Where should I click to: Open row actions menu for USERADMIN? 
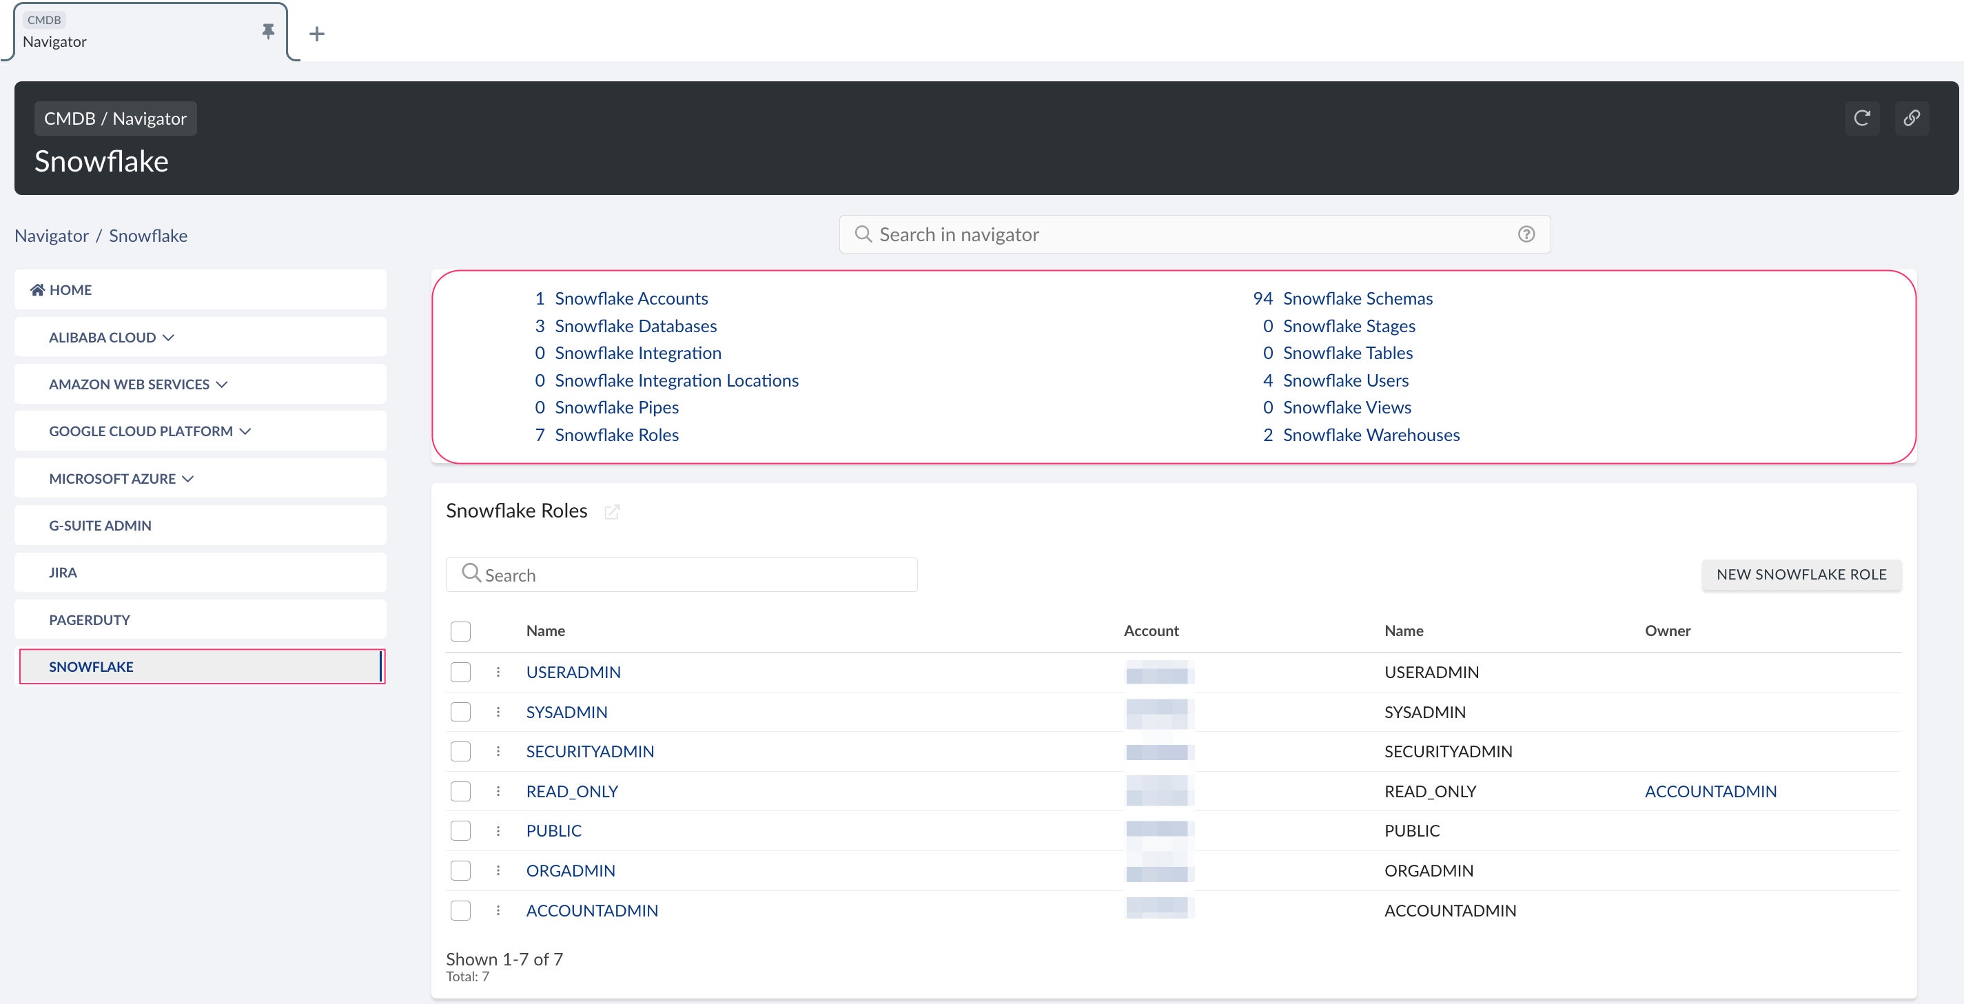(498, 673)
